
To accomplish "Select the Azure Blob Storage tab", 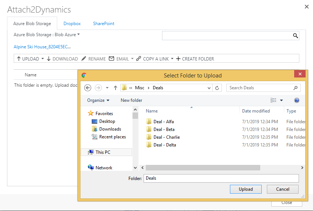I will tap(32, 24).
